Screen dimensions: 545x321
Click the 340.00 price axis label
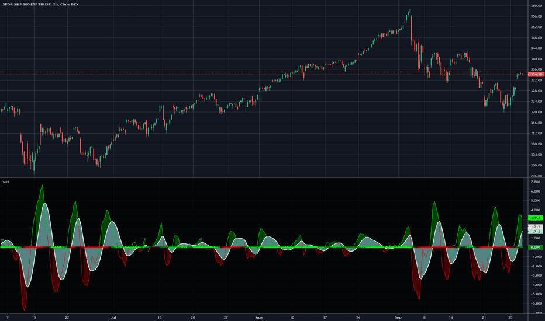pyautogui.click(x=536, y=59)
